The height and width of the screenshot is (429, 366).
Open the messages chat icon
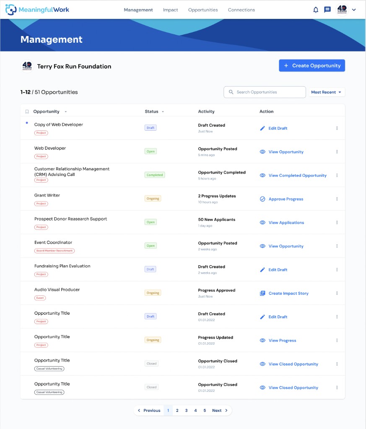(x=327, y=10)
